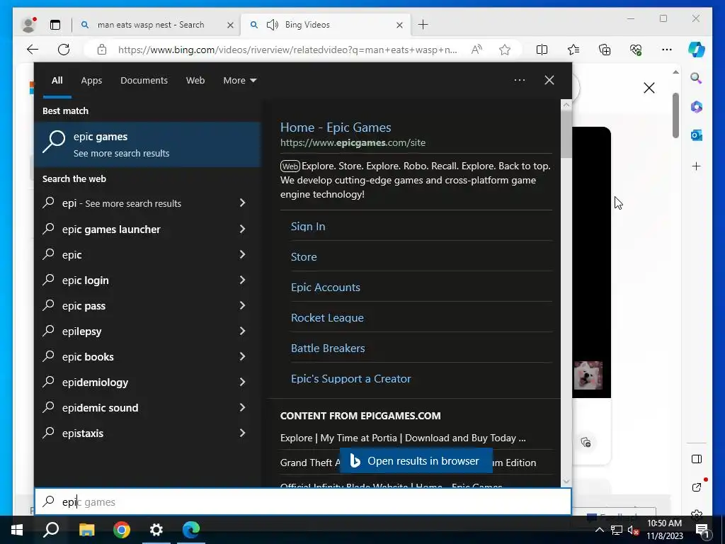Open Settings gear in taskbar

pos(156,530)
